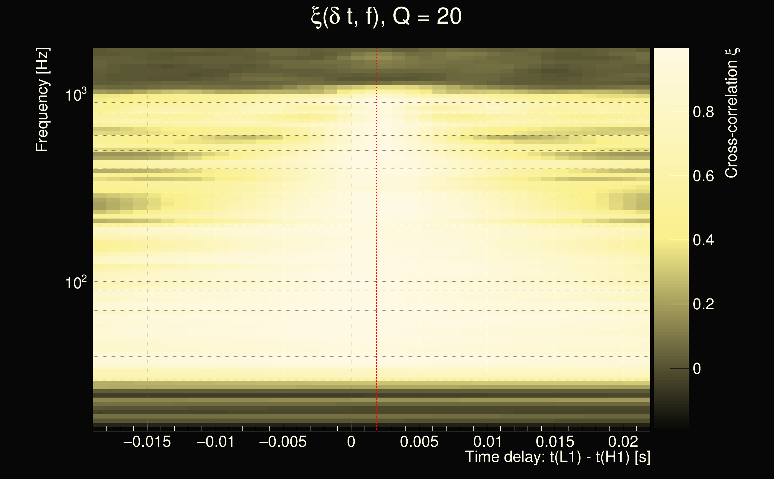Click the 10³ tick label on frequency axis
Viewport: 774px width, 479px height.
75,95
